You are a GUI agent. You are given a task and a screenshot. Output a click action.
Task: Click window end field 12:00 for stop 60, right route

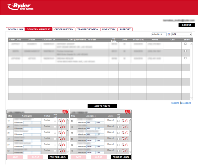coord(100,152)
